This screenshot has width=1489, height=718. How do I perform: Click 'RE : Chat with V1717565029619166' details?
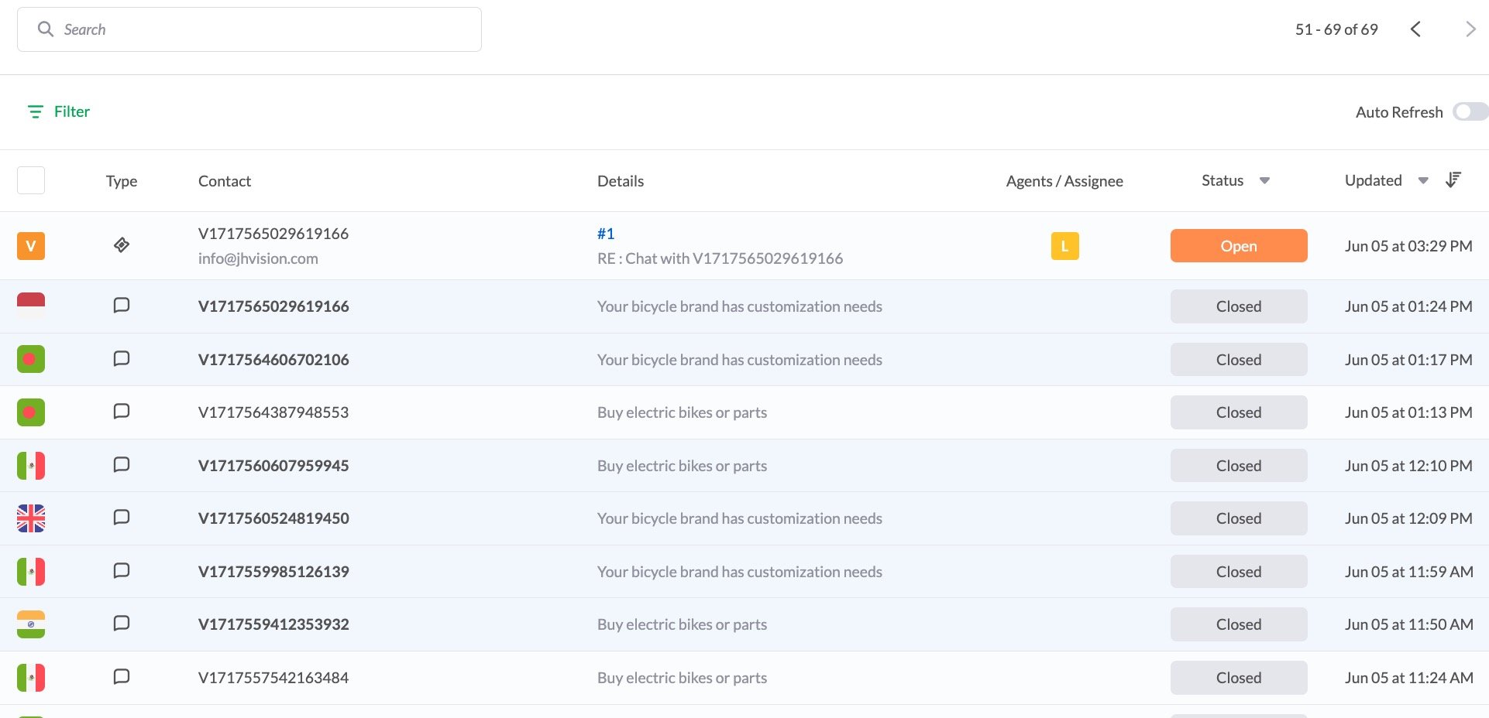720,258
